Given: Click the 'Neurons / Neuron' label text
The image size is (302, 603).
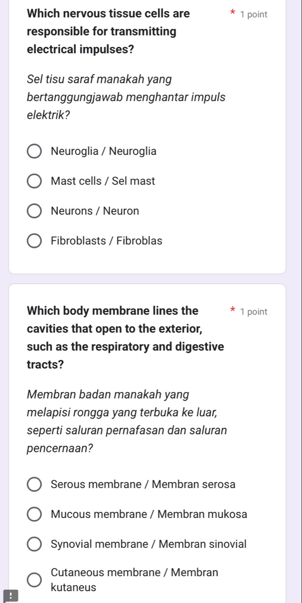Looking at the screenshot, I should pos(95,211).
